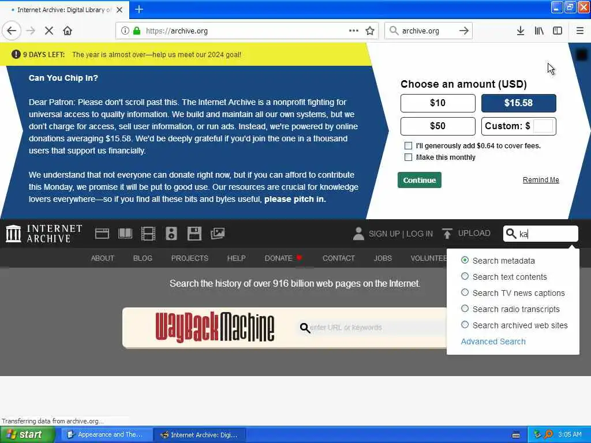Click the browser search box

click(x=428, y=31)
